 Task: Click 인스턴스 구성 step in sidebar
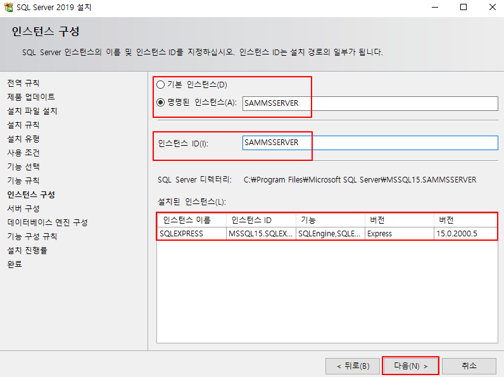pyautogui.click(x=31, y=195)
